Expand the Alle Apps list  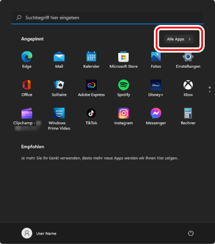click(x=179, y=39)
